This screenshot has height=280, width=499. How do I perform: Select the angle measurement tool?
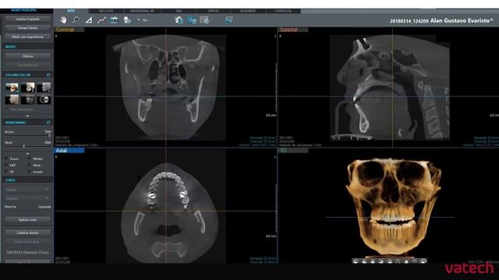[89, 20]
